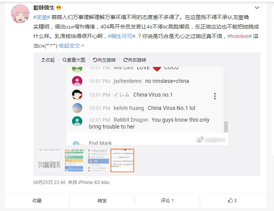This screenshot has height=211, width=274.
Task: Click the pink-haired user avatar
Action: coord(20,14)
